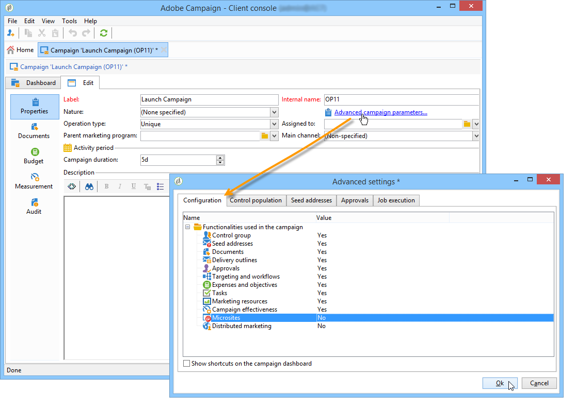Click the Paste toolbar icon
The height and width of the screenshot is (412, 576).
click(x=55, y=33)
